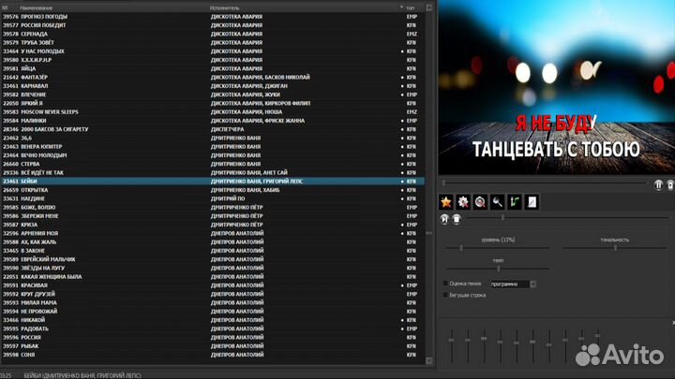Viewport: 675px width, 379px height.
Task: Click the green music note icon
Action: click(x=513, y=200)
